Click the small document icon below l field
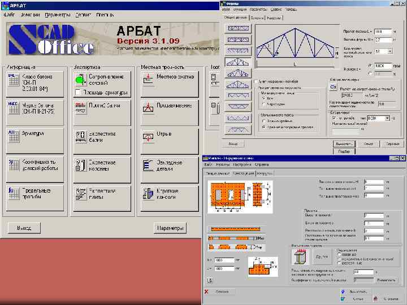407x305 pixels. tap(210, 280)
